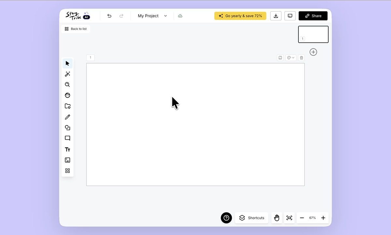Viewport: 391px width, 235px height.
Task: Select the speech bubble tool
Action: 67,138
